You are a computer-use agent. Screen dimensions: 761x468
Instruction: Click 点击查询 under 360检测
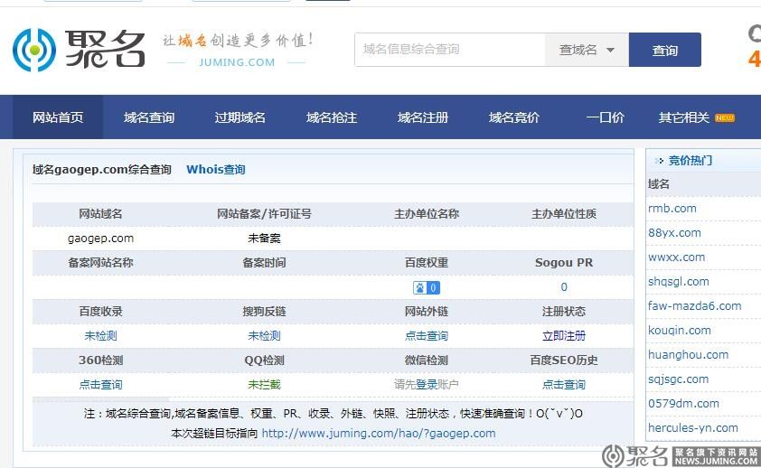coord(100,385)
